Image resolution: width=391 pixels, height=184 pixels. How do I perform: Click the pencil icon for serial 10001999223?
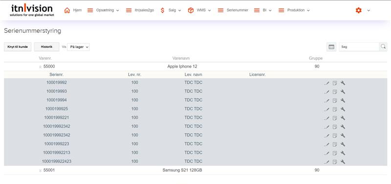(326, 144)
